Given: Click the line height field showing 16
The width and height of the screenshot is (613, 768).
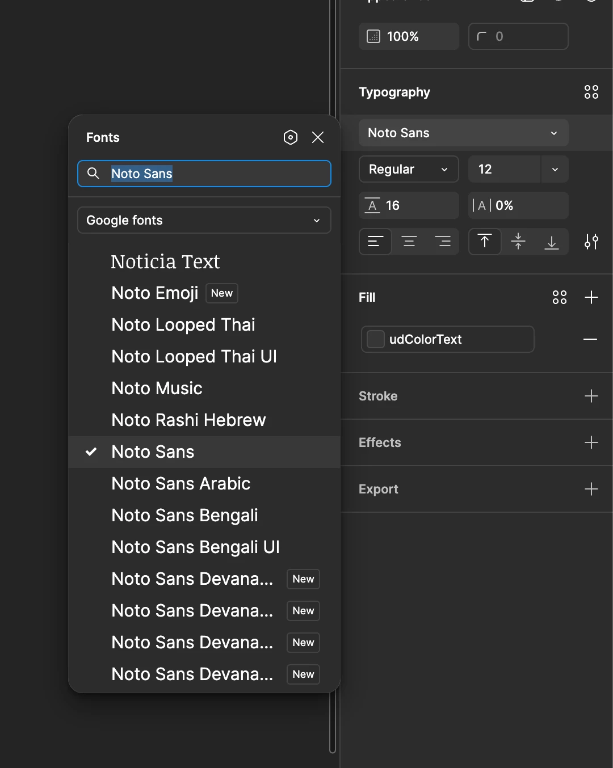Looking at the screenshot, I should click(x=409, y=205).
